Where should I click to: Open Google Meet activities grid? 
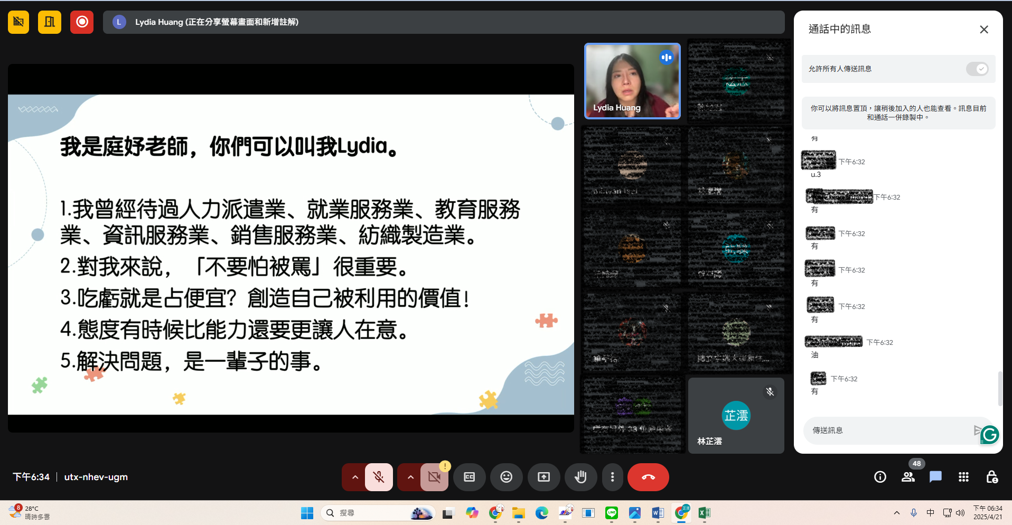pyautogui.click(x=963, y=477)
